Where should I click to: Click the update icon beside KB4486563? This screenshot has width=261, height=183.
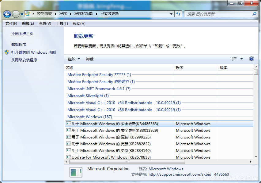tap(69, 124)
